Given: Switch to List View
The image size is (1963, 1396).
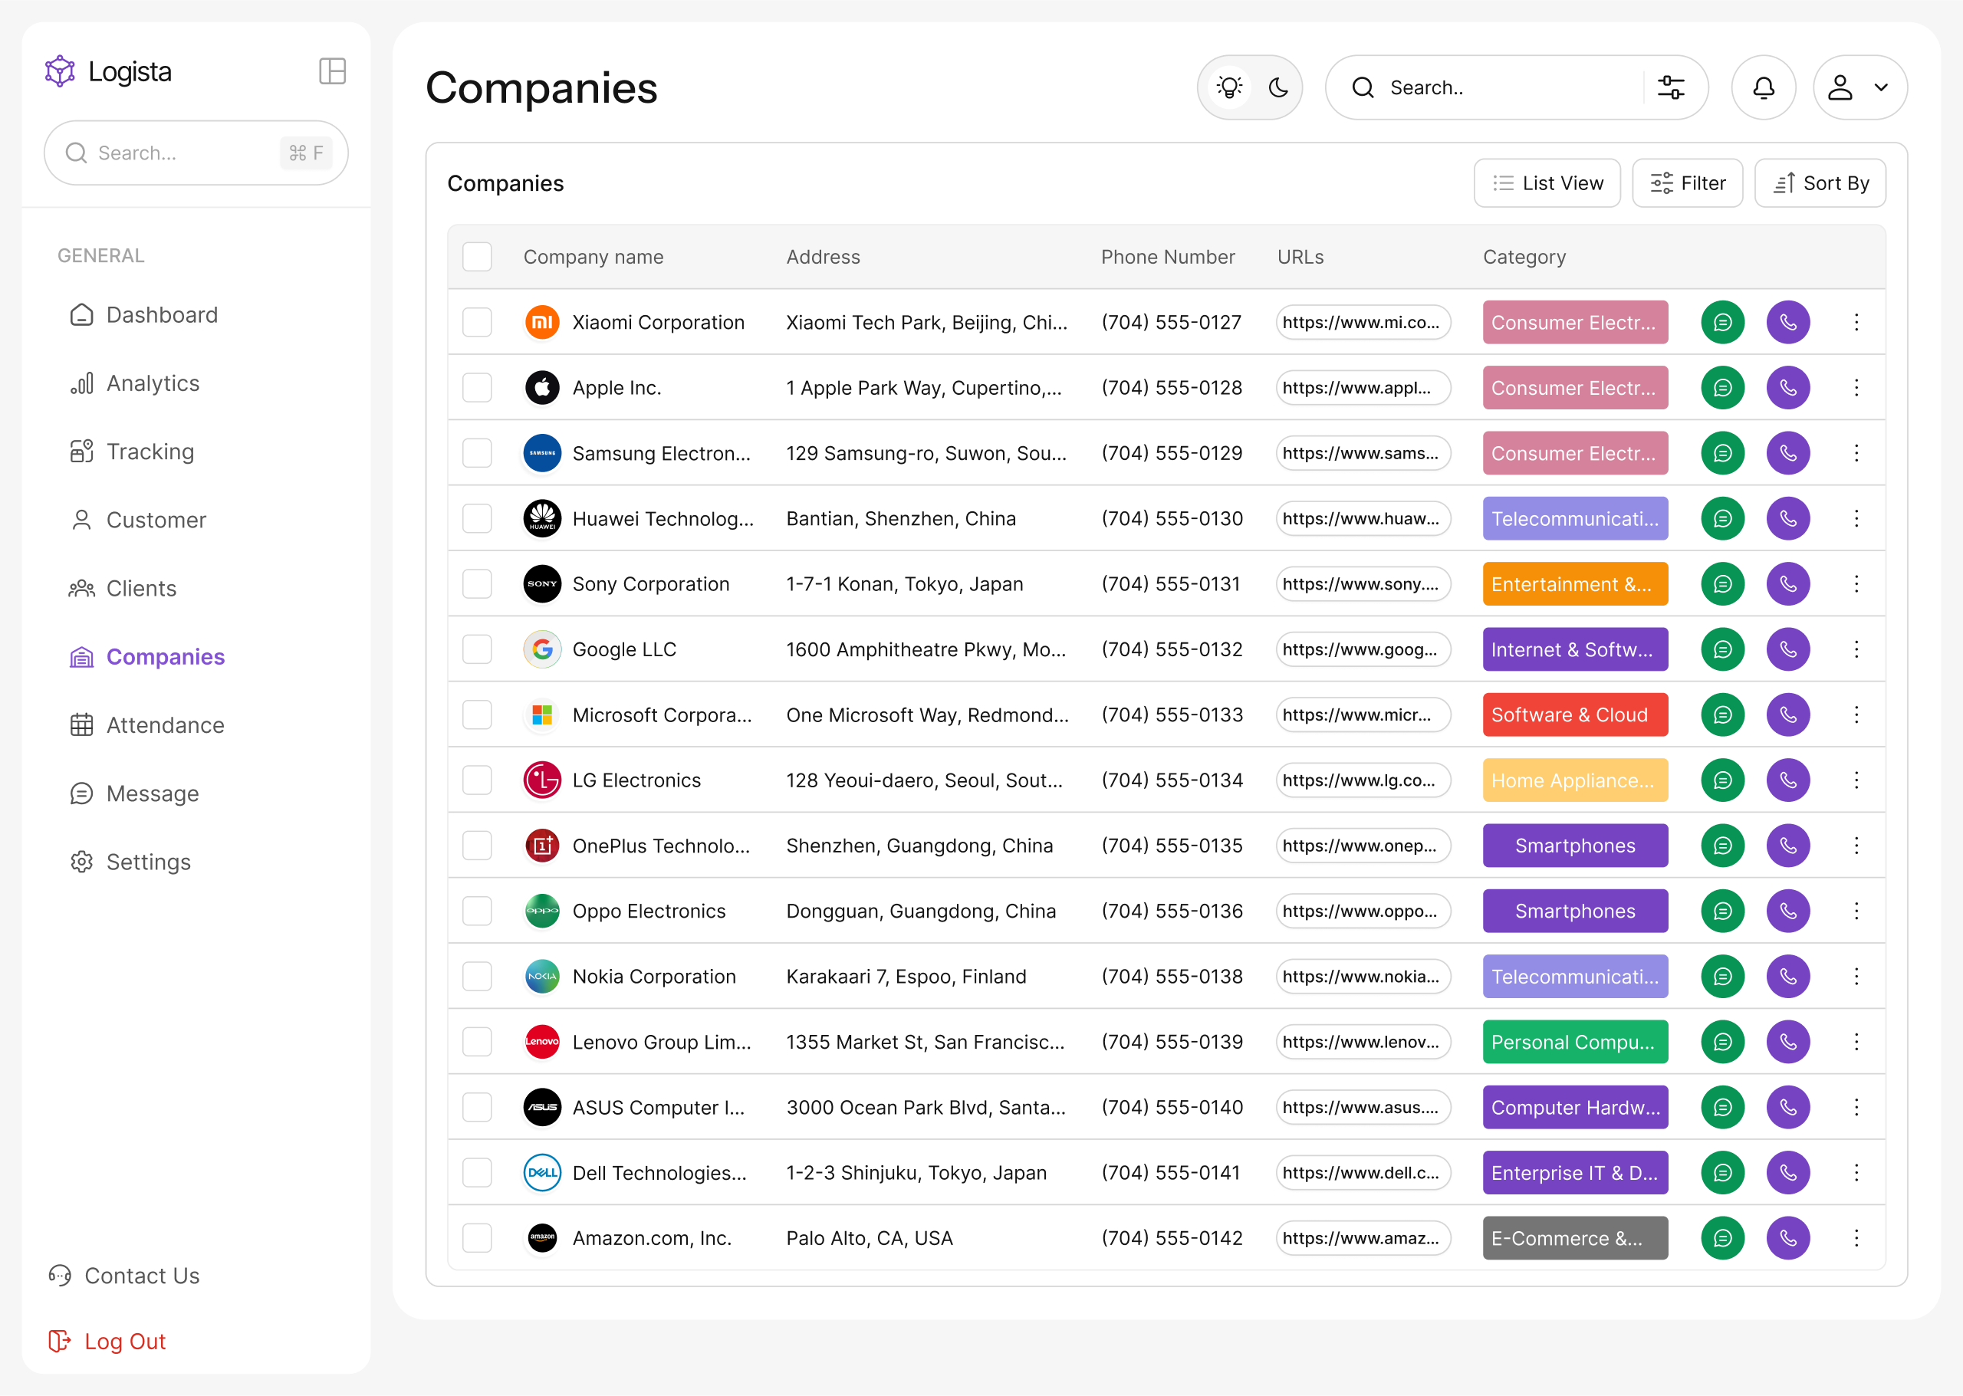Looking at the screenshot, I should (x=1547, y=183).
